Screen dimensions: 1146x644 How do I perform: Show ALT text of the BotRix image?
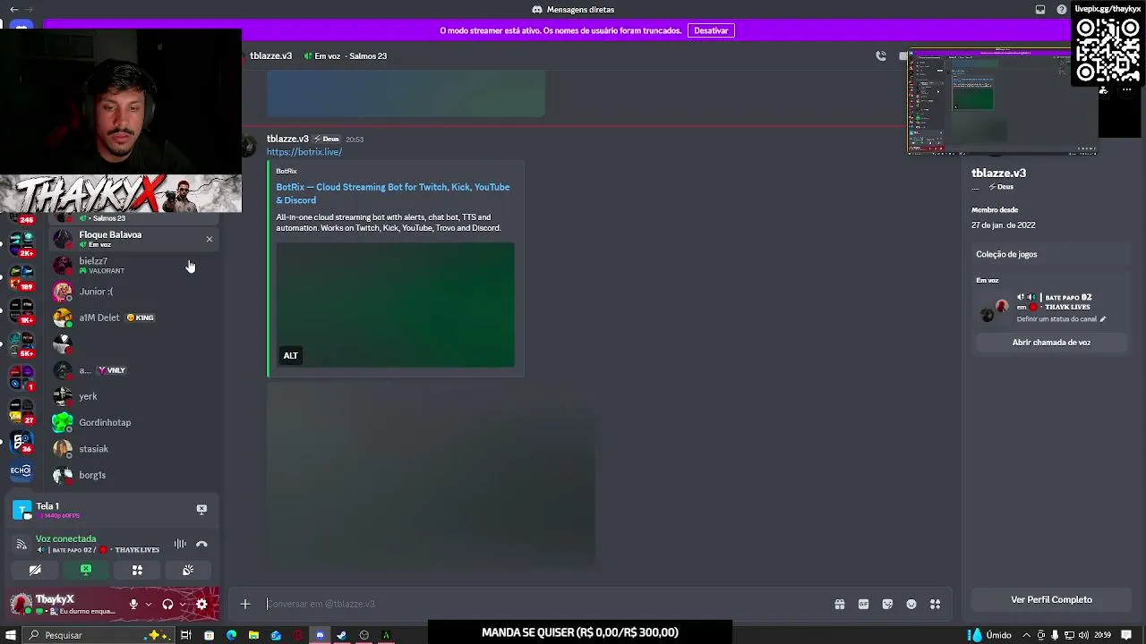[291, 356]
